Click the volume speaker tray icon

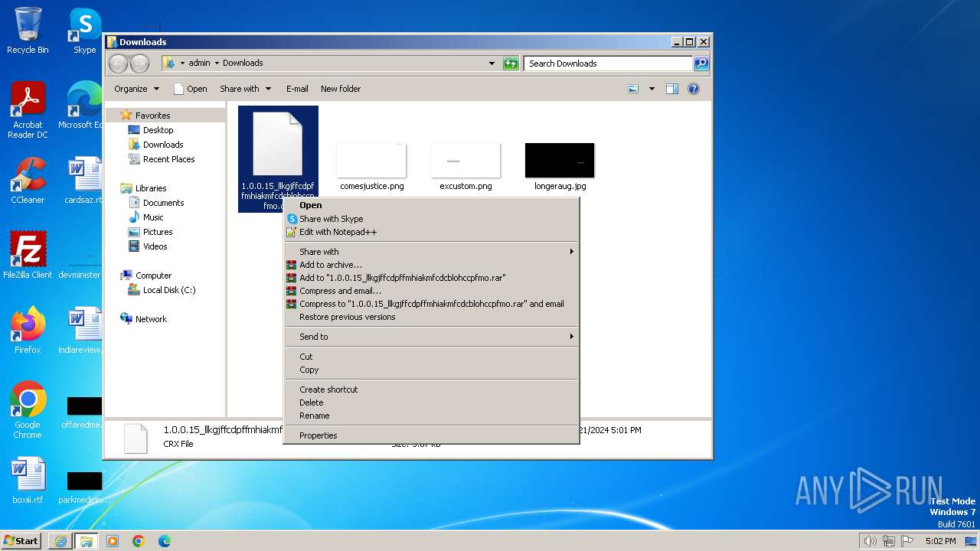point(870,541)
